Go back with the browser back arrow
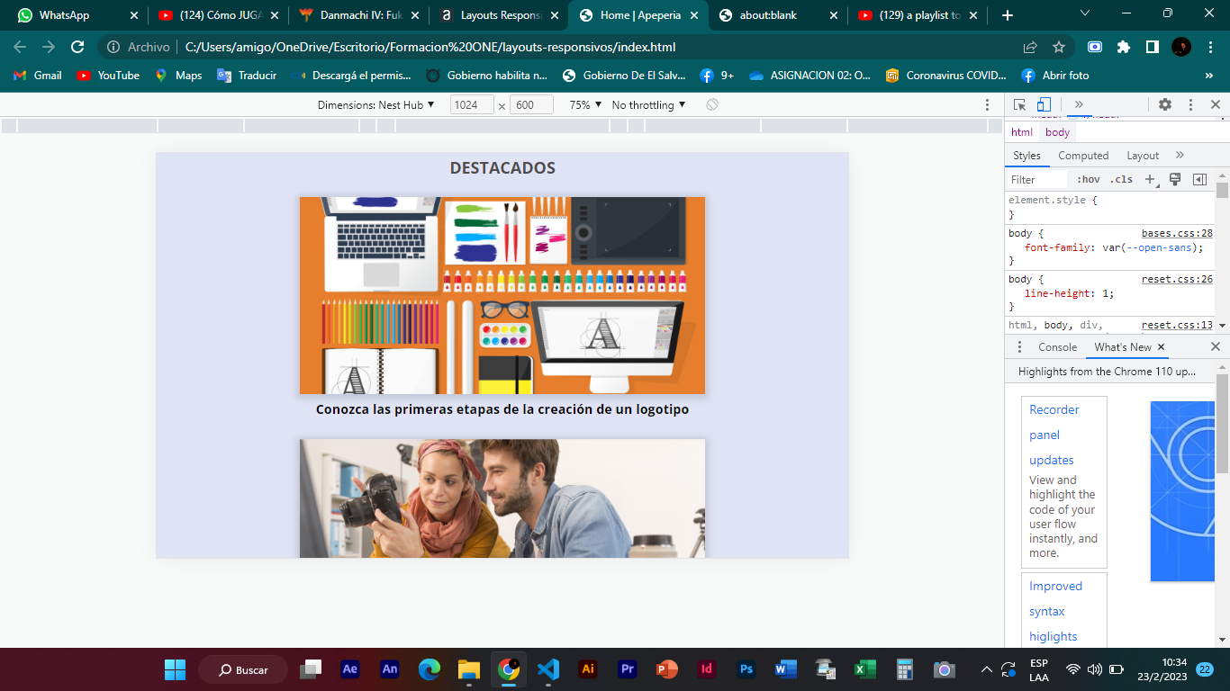This screenshot has width=1230, height=691. point(20,47)
